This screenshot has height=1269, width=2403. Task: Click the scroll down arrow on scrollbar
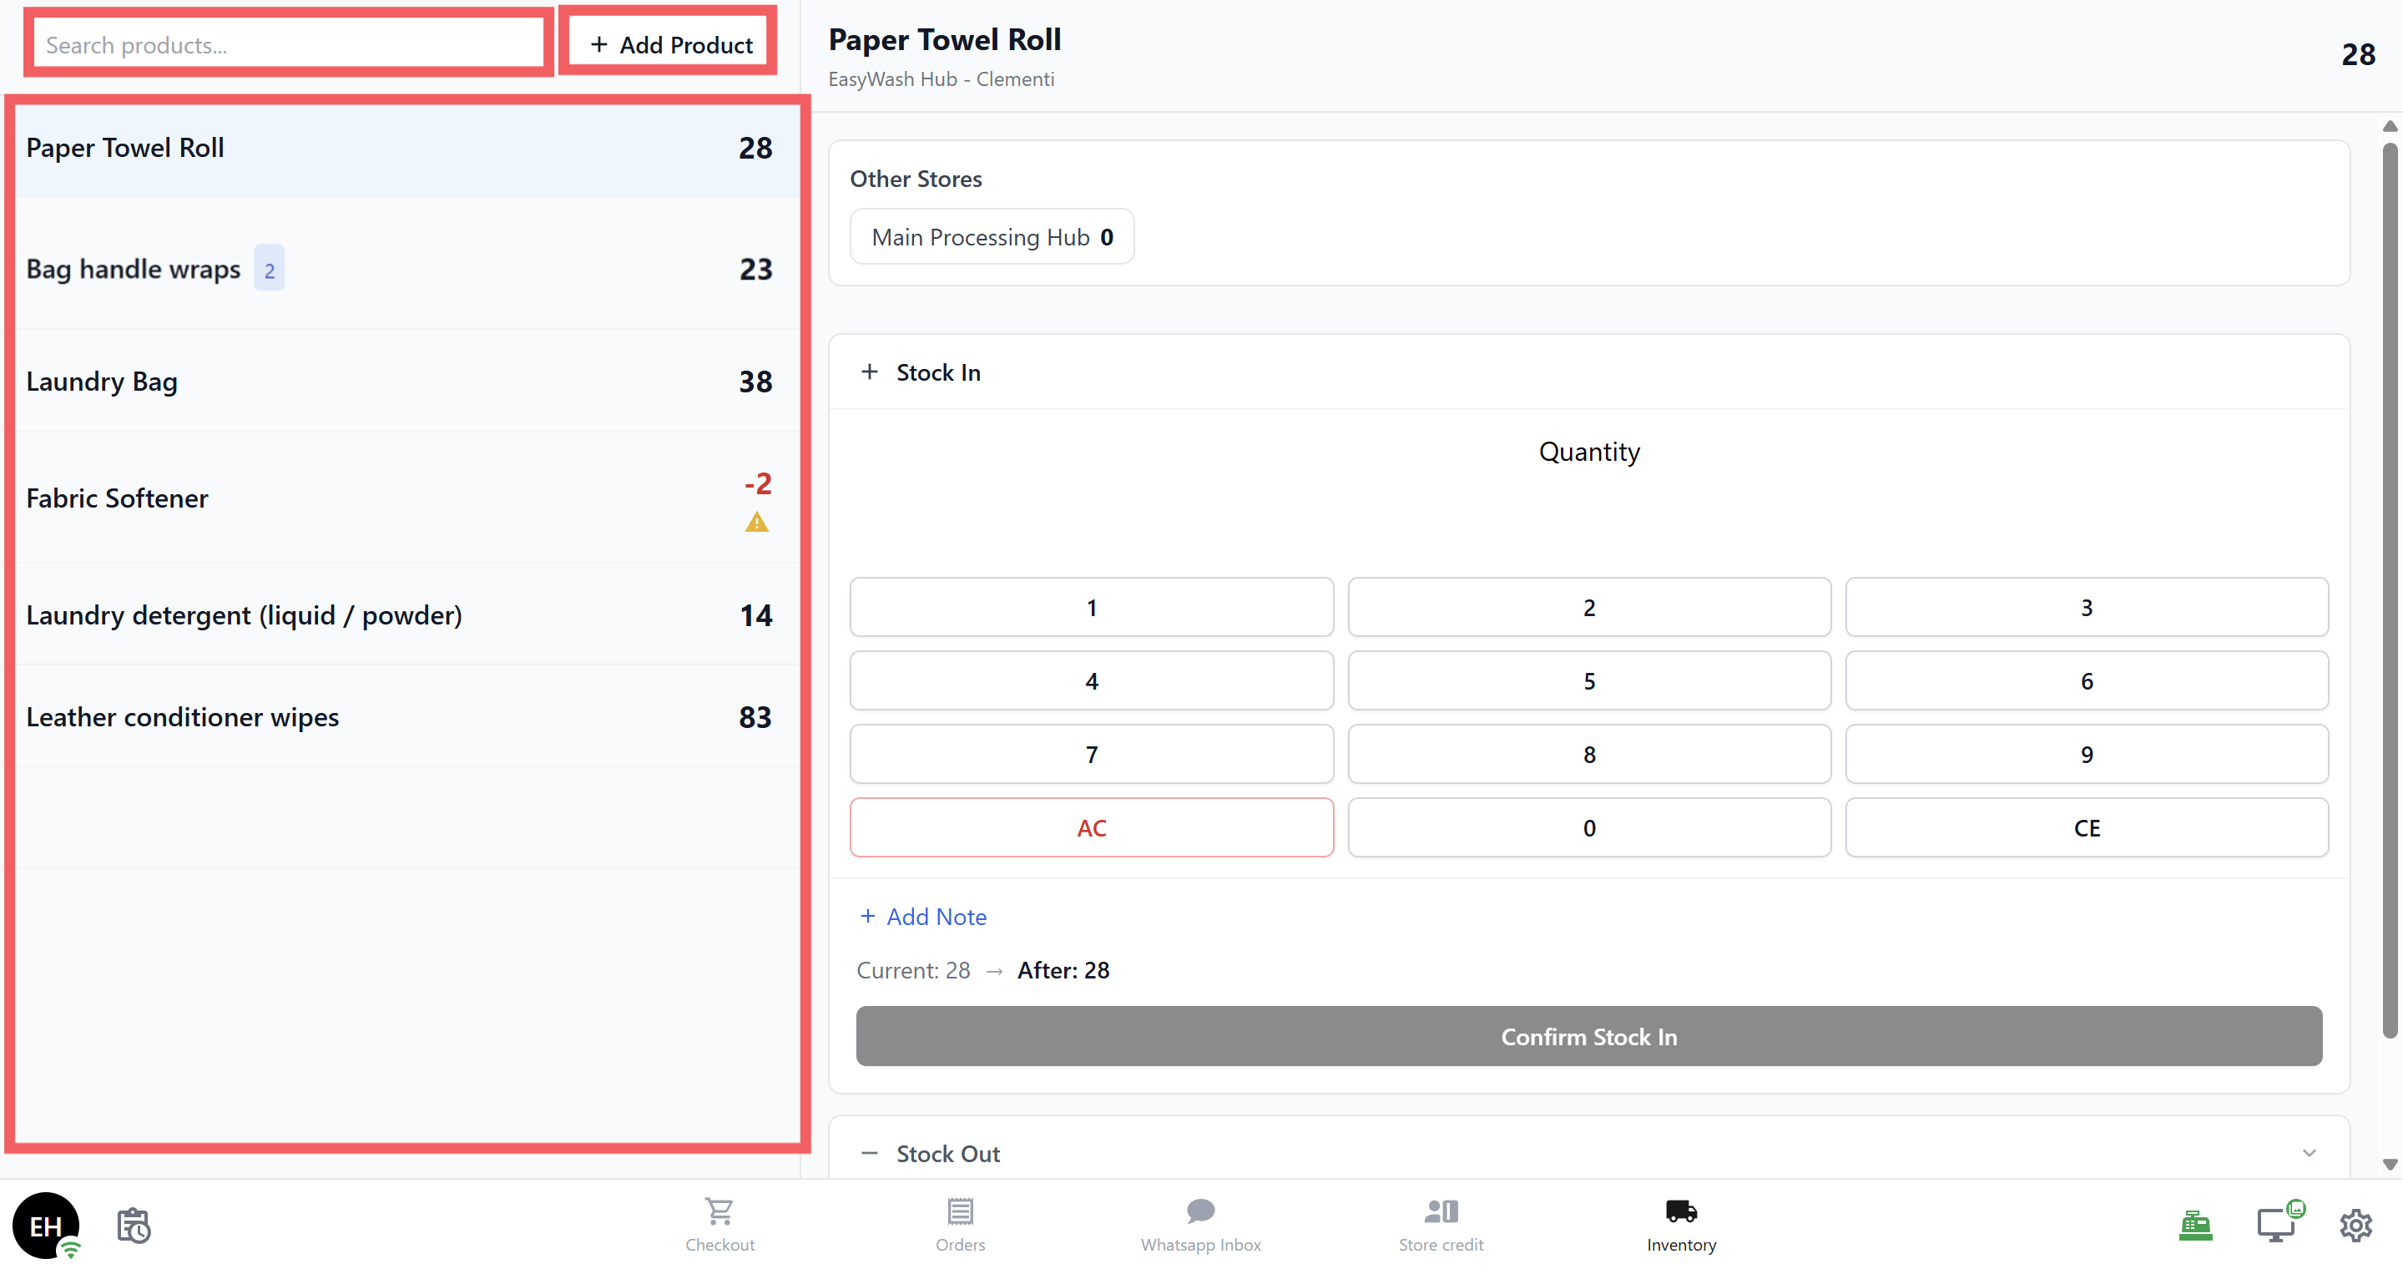pos(2389,1164)
